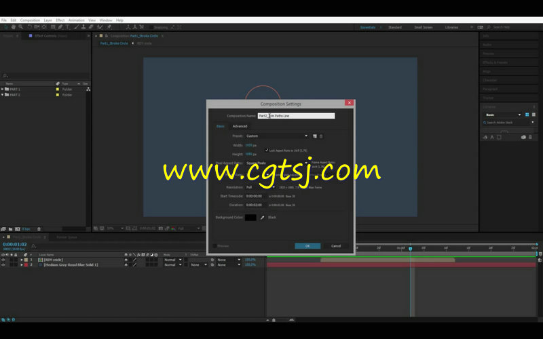Pick background color with the eyedropper
Viewport: 543px width, 339px height.
pyautogui.click(x=262, y=218)
